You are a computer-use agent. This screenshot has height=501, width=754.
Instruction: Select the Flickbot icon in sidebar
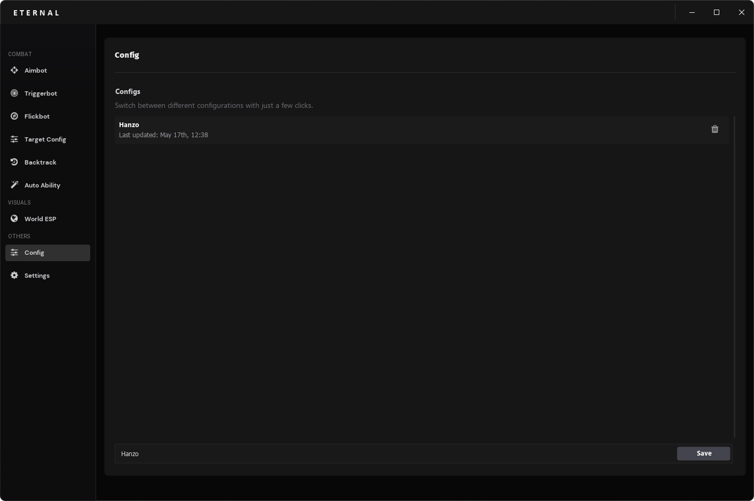pos(14,116)
